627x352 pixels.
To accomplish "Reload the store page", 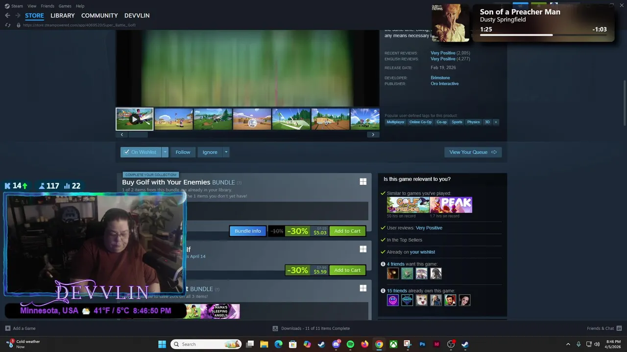I will 7,25.
